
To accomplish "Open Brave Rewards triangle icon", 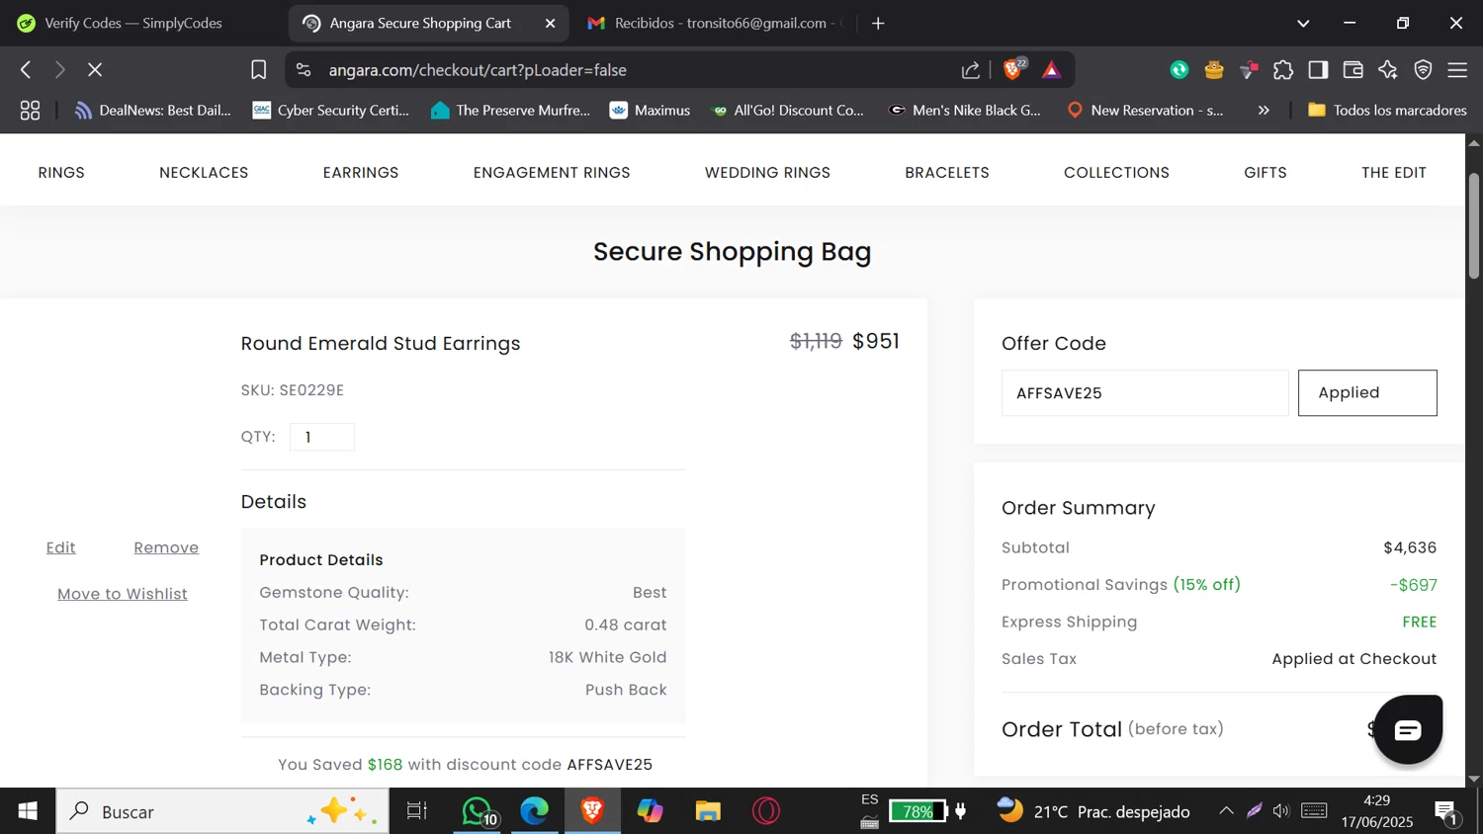I will pos(1051,70).
